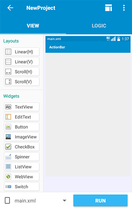
Task: Click the Layouts section heading
Action: [11, 41]
